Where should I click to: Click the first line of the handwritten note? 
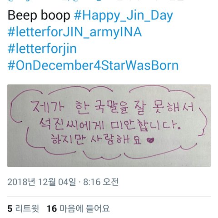(x=112, y=107)
